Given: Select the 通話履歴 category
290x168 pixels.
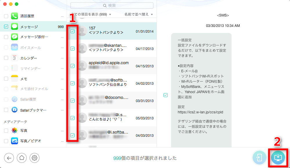Looking at the screenshot, I should point(33,16).
